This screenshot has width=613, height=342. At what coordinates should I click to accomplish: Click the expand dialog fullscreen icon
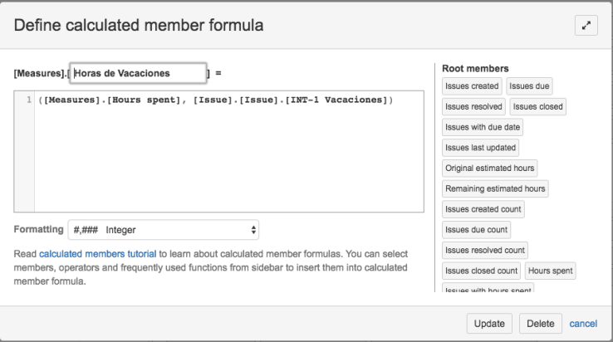[x=586, y=26]
